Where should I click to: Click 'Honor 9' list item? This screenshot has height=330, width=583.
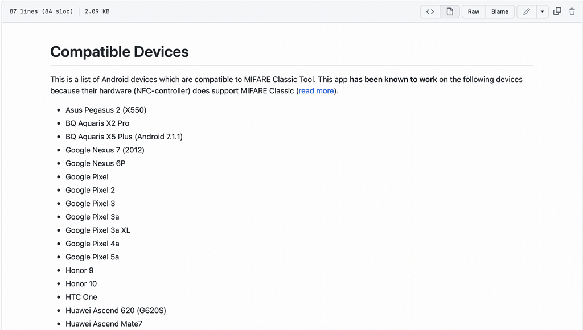(80, 270)
